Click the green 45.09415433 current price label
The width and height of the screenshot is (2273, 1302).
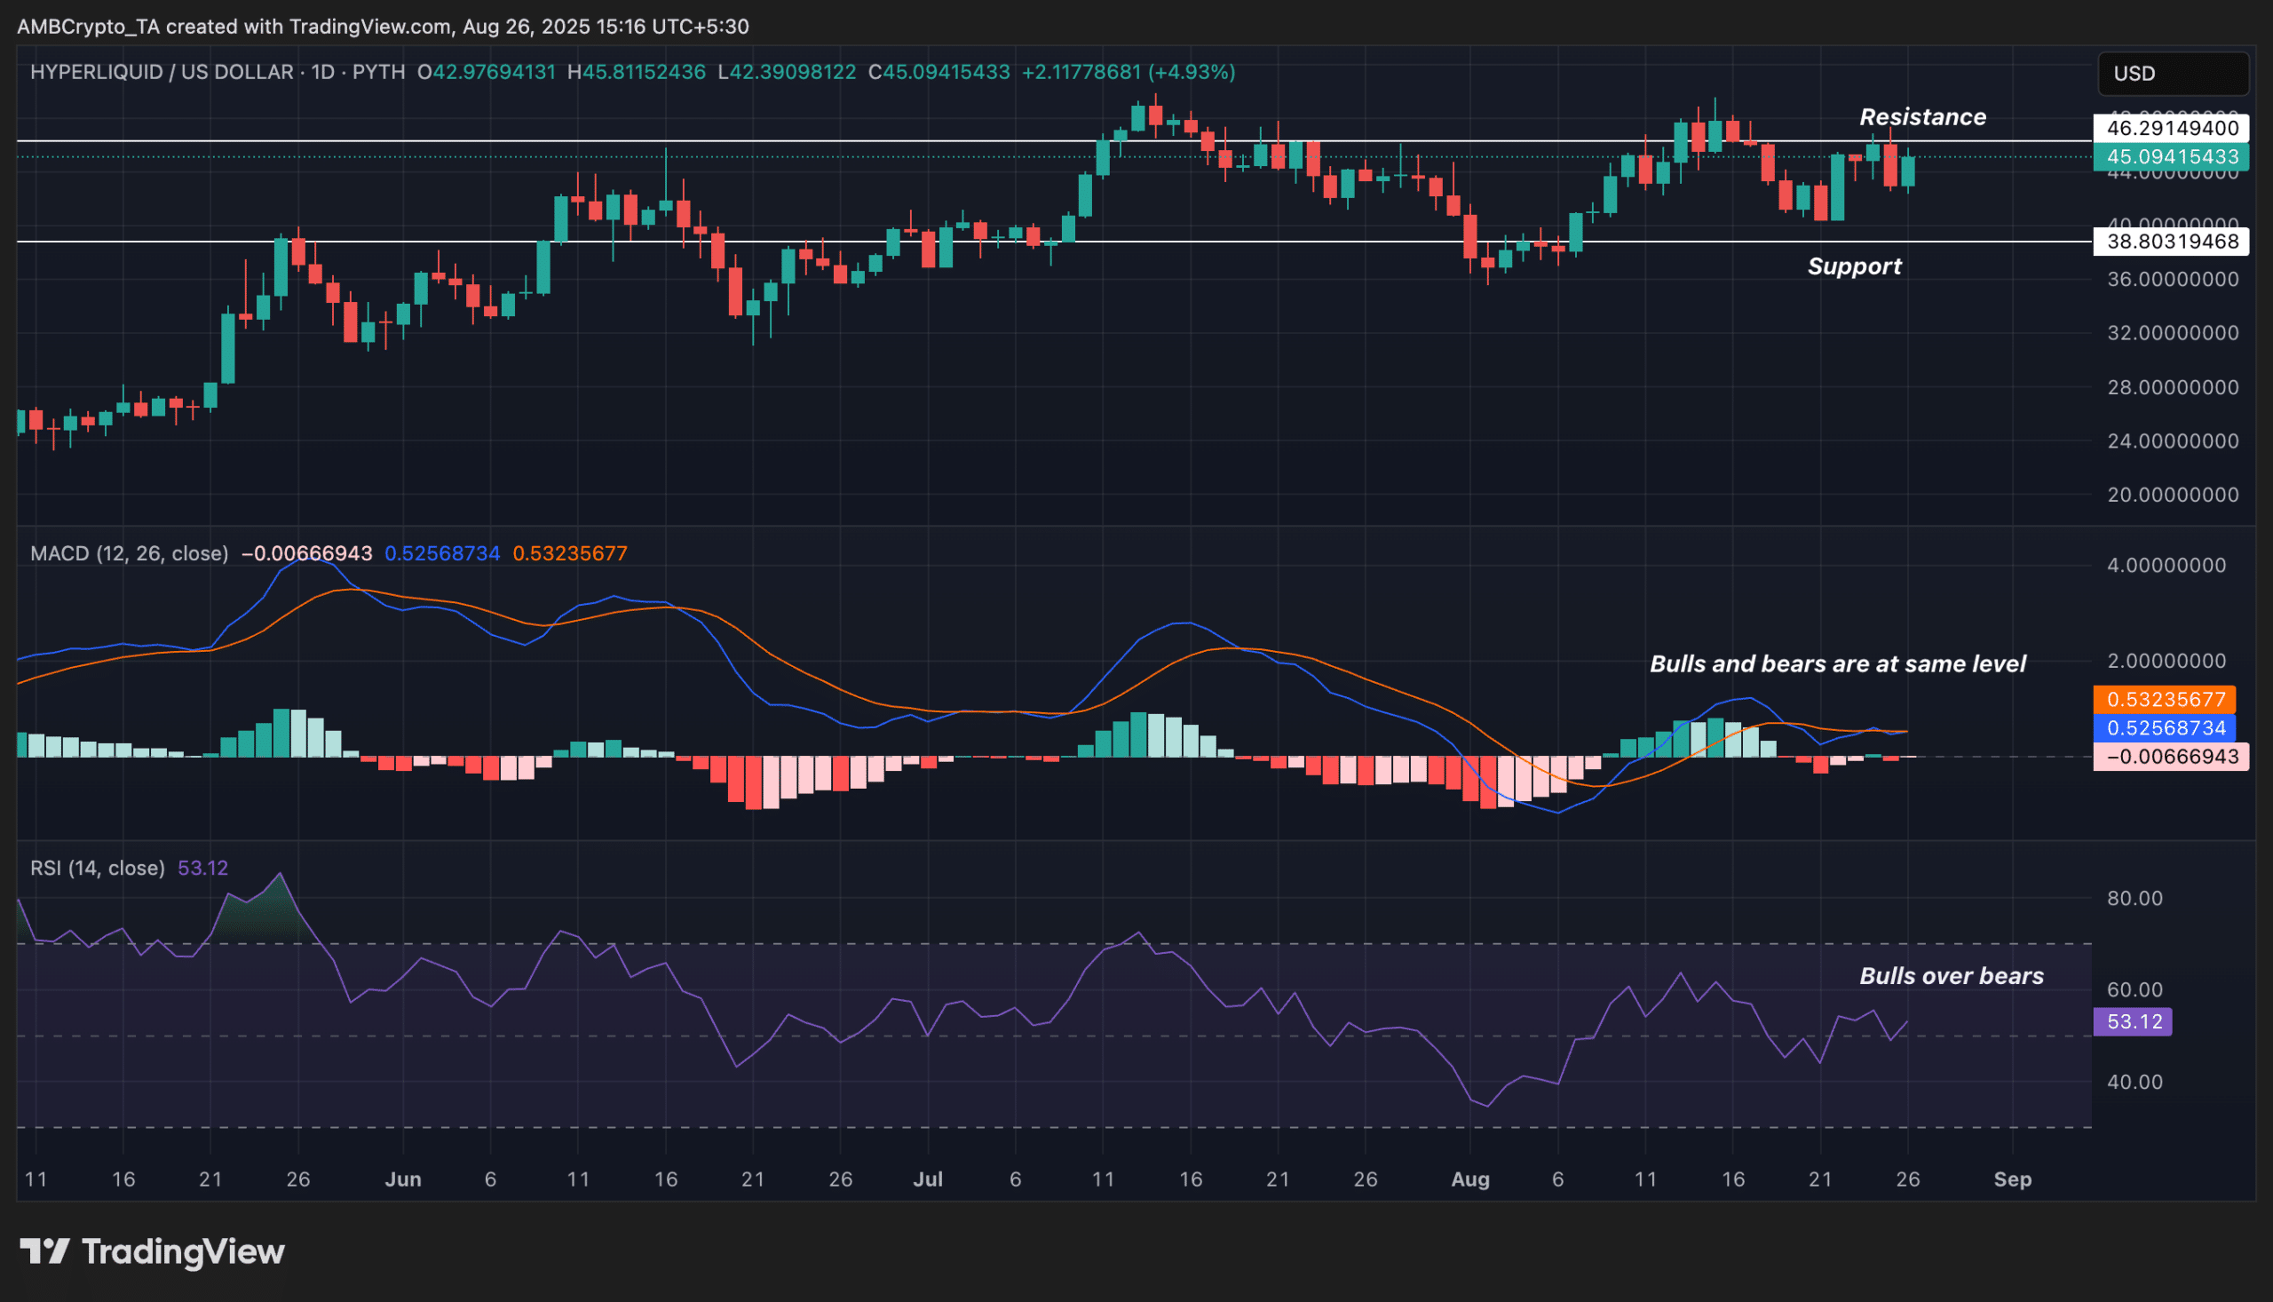pyautogui.click(x=2171, y=156)
